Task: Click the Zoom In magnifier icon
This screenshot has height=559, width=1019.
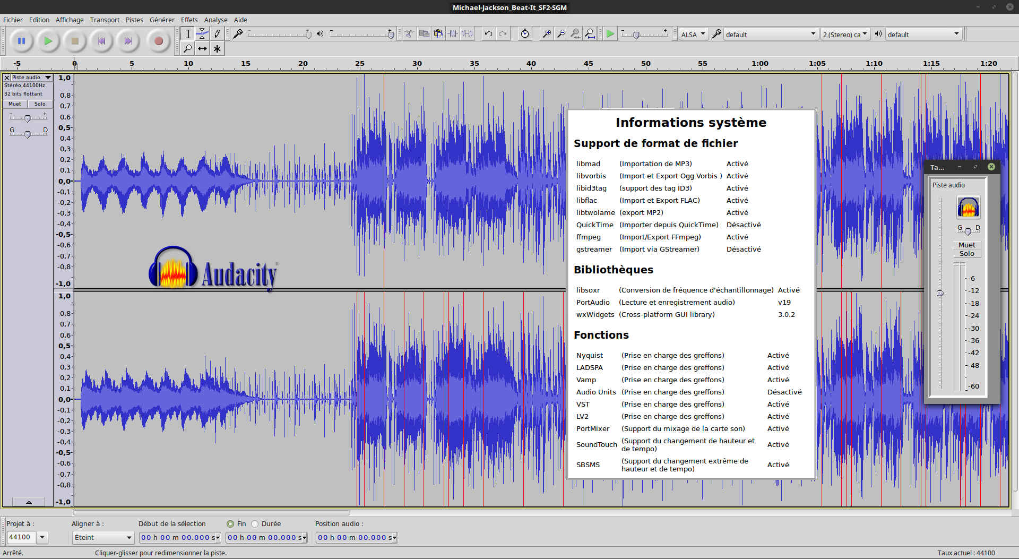Action: [546, 34]
